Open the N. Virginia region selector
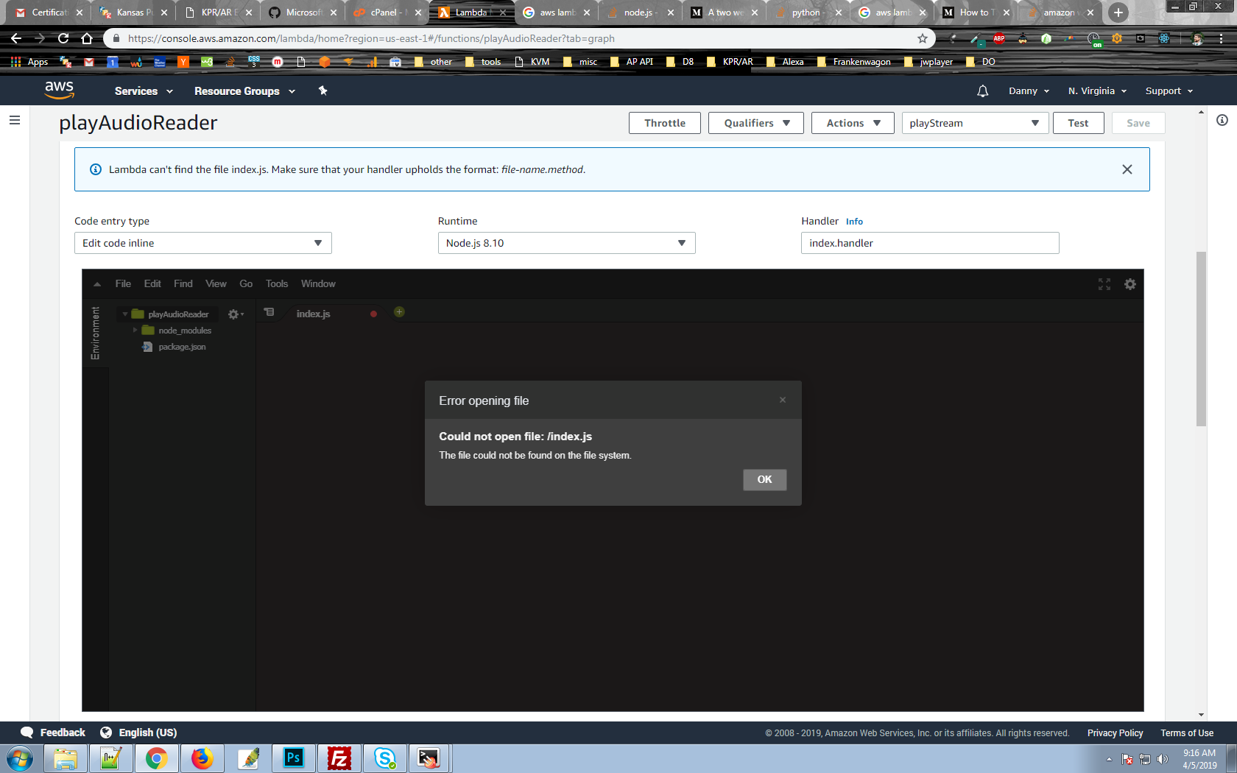The height and width of the screenshot is (773, 1237). click(x=1097, y=91)
